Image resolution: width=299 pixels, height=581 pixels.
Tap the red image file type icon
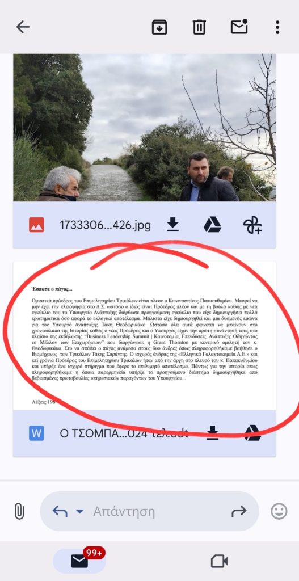coord(36,225)
